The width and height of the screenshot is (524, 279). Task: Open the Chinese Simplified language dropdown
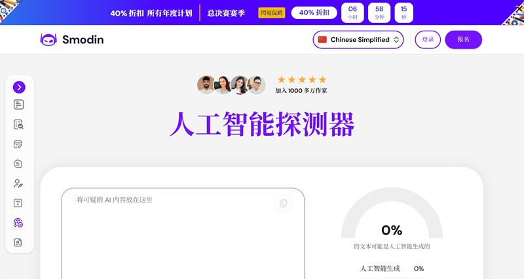pos(358,40)
